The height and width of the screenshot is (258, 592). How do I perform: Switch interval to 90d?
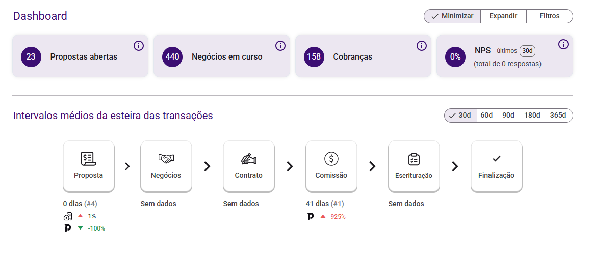click(508, 116)
